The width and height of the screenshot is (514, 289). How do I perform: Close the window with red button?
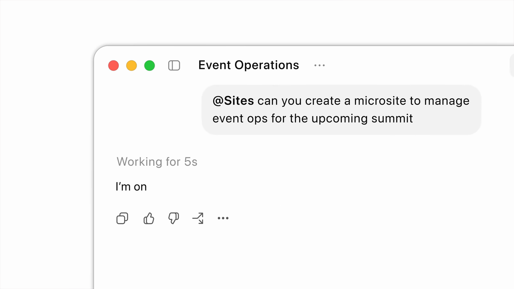pyautogui.click(x=114, y=65)
